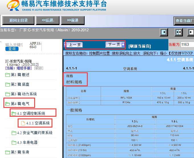Click table cell 470 ± 10 g
Viewport: 194px width, 158px height.
163,102
